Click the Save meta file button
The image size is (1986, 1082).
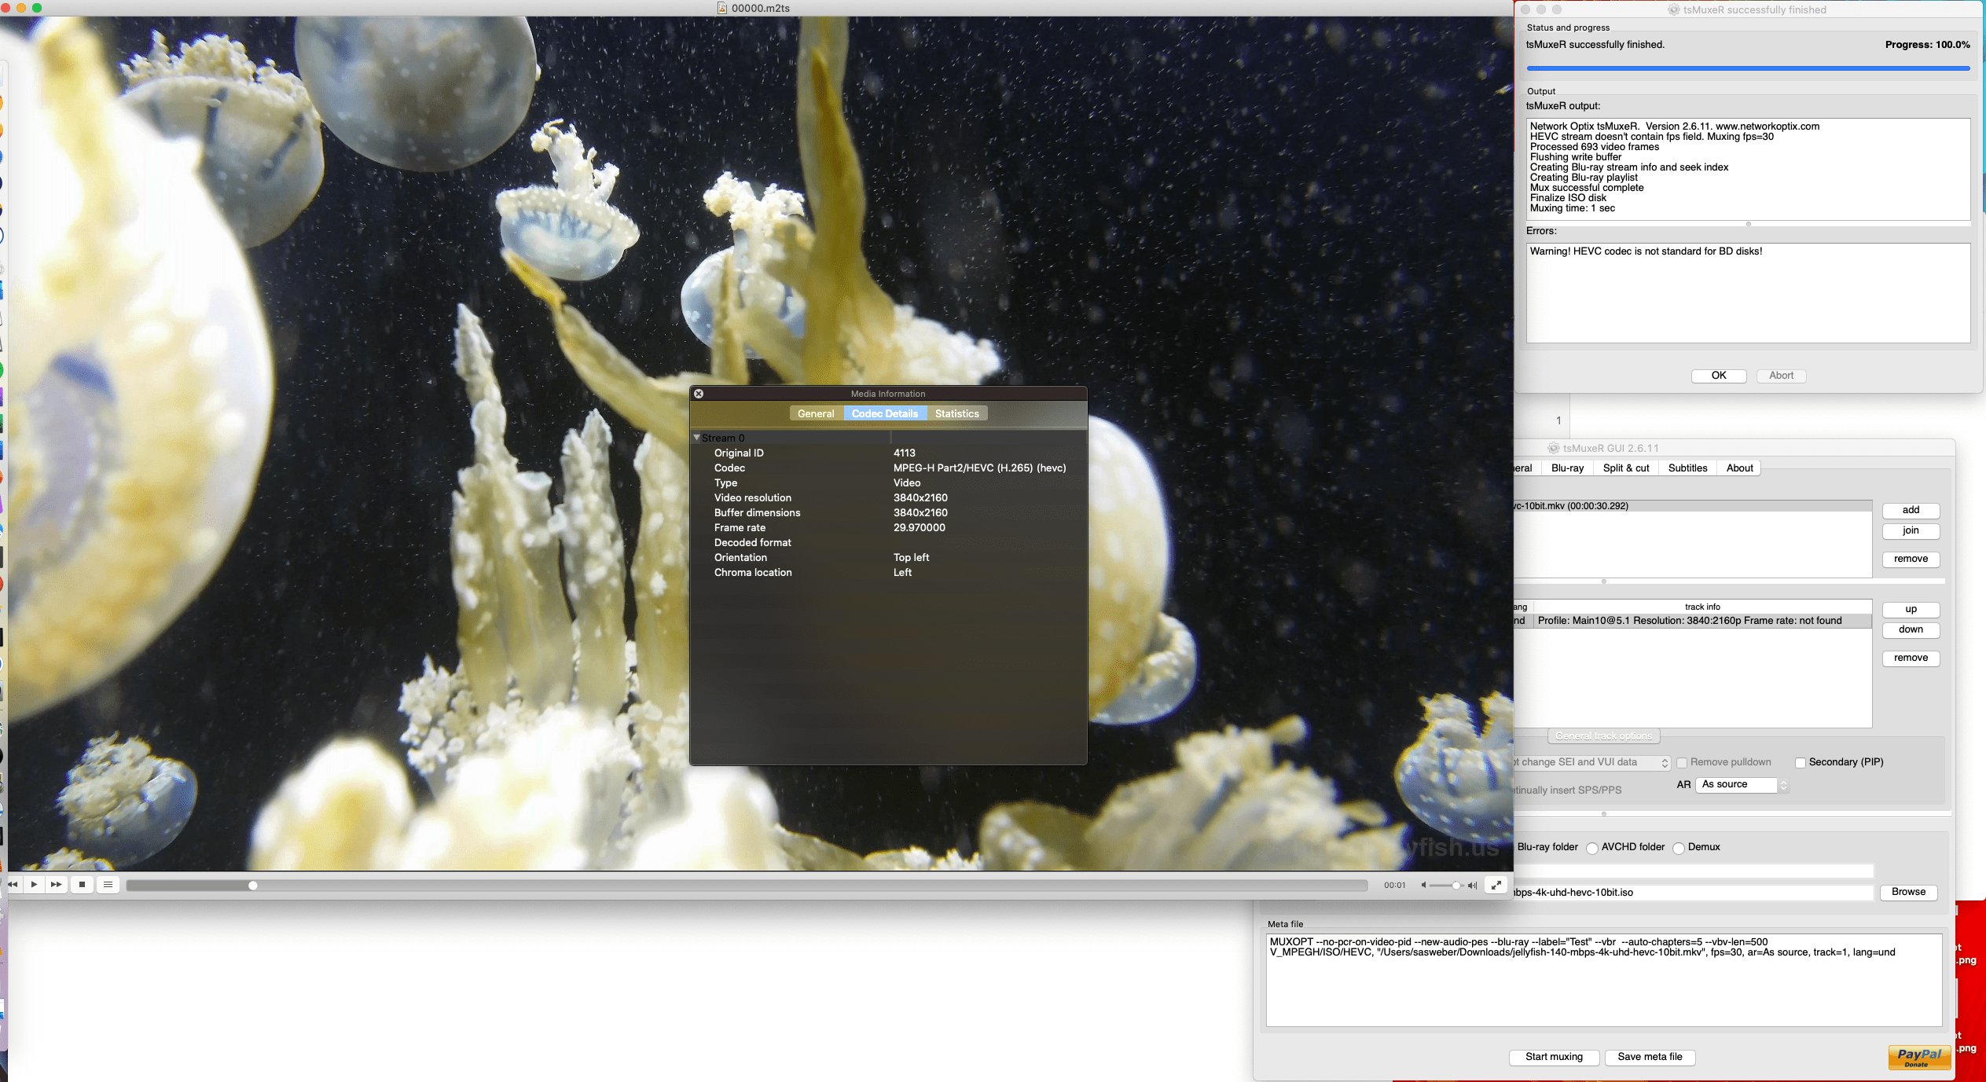coord(1650,1057)
